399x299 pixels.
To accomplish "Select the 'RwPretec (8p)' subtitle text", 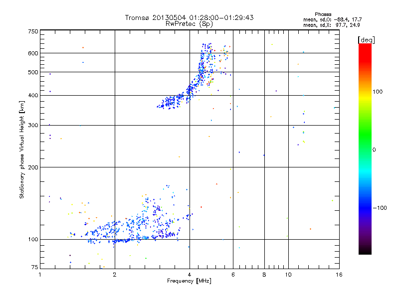I will pyautogui.click(x=189, y=24).
